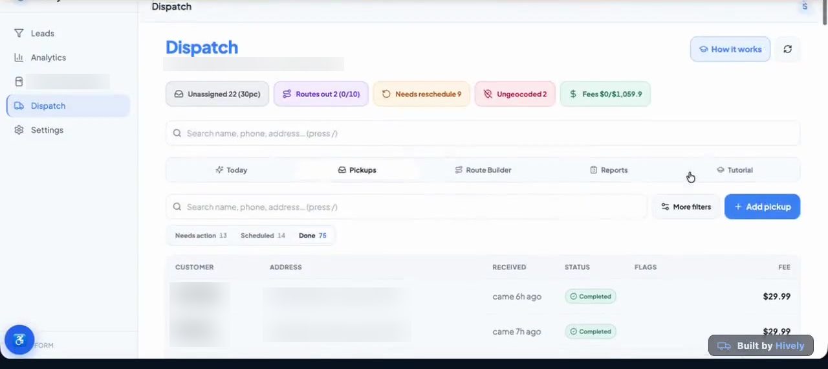Filter by Unassigned 22 (30pc) chip
Screen dimensions: 828x369
point(217,94)
